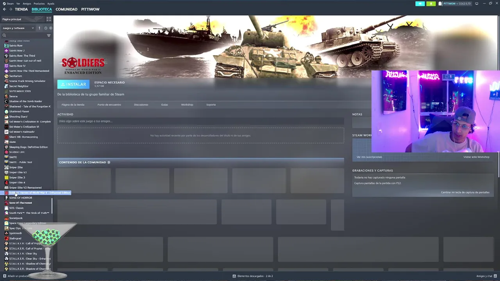Open the cyan announcements button in title bar
The height and width of the screenshot is (281, 500).
click(420, 4)
